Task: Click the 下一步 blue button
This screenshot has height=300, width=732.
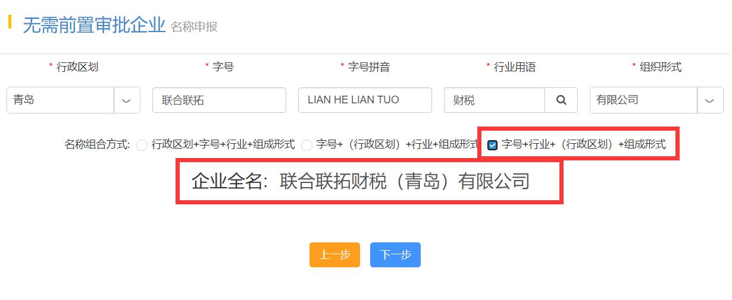Action: coord(395,255)
